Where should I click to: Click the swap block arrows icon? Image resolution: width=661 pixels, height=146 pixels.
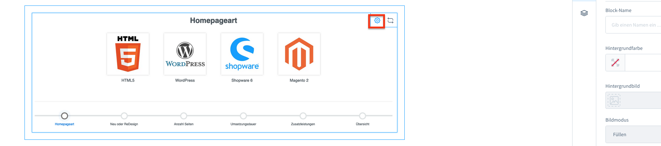[x=390, y=21]
